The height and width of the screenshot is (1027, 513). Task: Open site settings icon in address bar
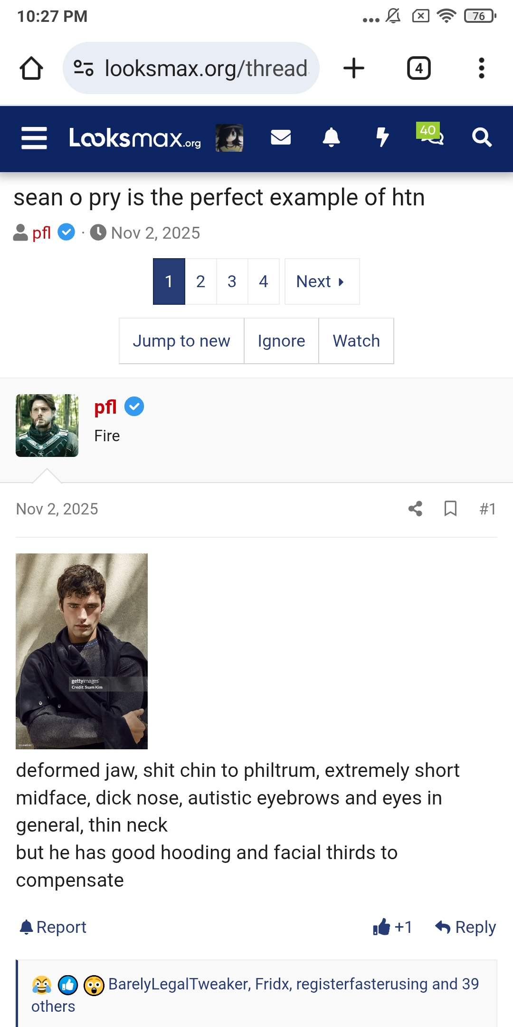(x=84, y=68)
